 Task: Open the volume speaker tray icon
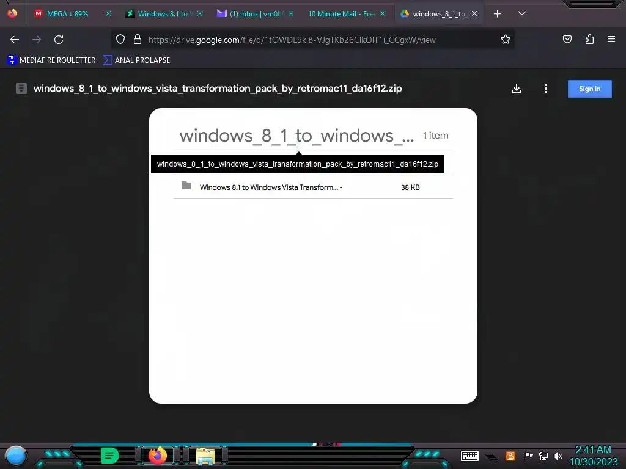558,456
